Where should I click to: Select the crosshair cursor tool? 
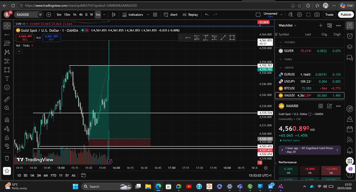[x=7, y=26]
